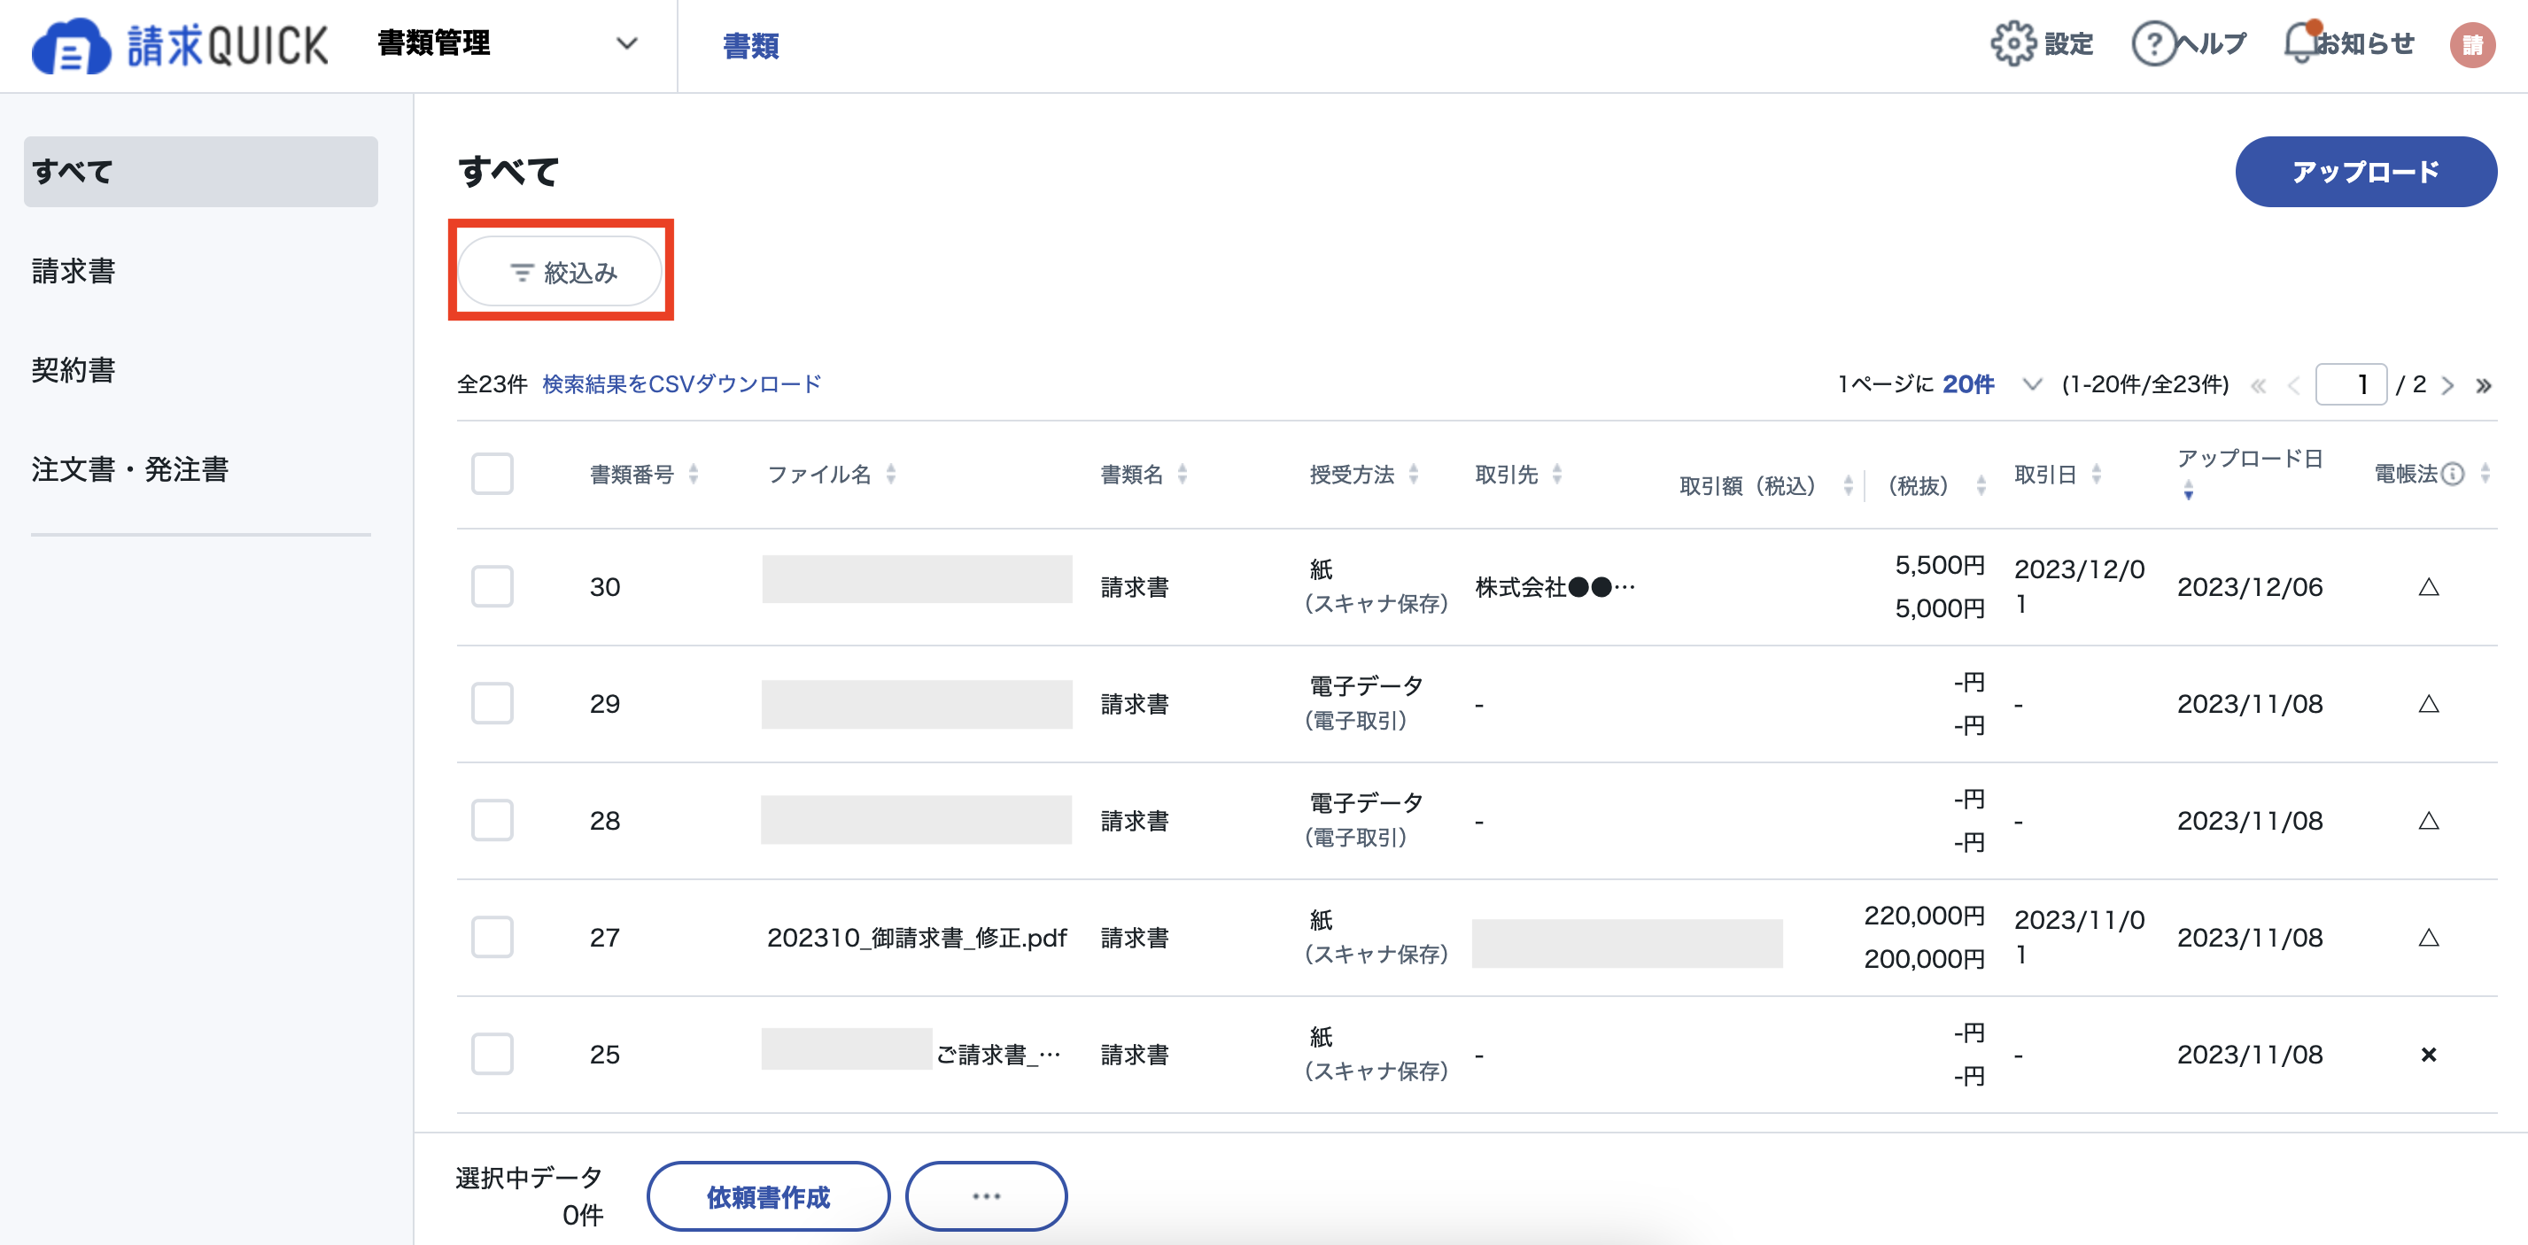Open notifications via the bell icon
Viewport: 2528px width, 1245px height.
pos(2302,43)
